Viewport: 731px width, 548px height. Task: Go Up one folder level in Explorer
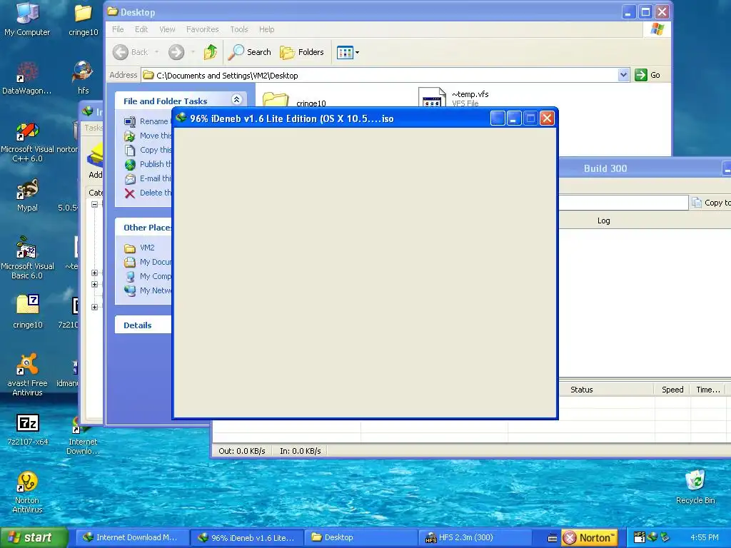(211, 52)
